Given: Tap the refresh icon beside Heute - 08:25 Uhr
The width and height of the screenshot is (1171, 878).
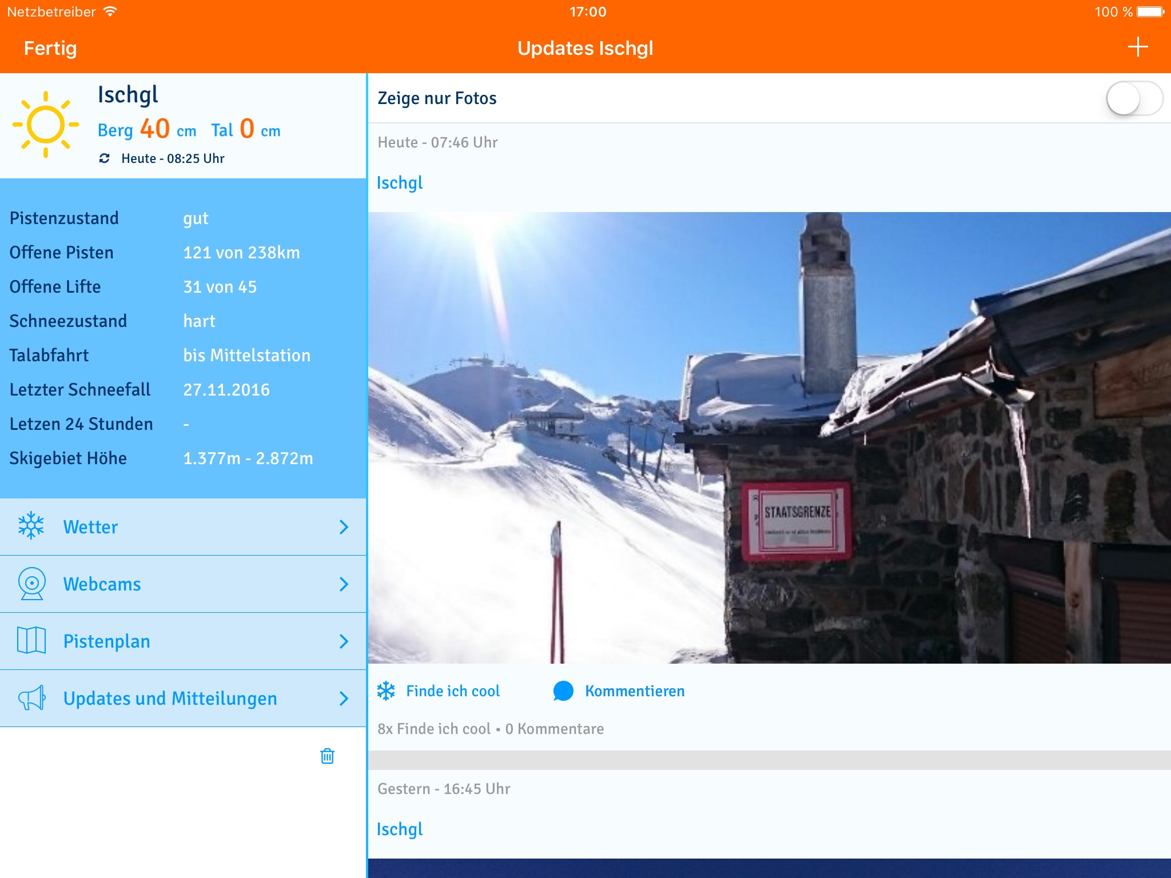Looking at the screenshot, I should 104,158.
